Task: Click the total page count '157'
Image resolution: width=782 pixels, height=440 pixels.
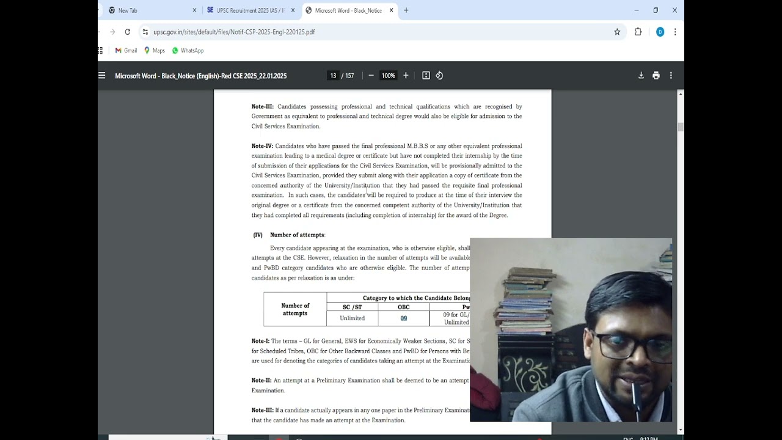Action: (x=349, y=76)
